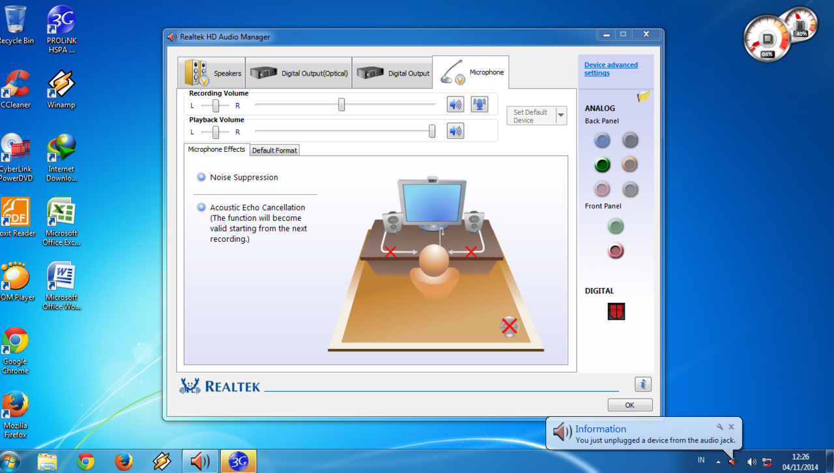
Task: Select the lower gray back panel jack
Action: click(x=629, y=190)
